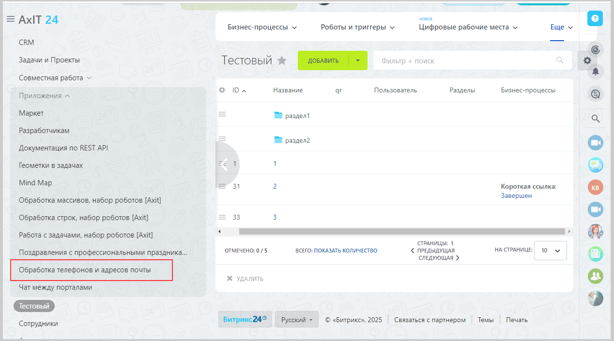
Task: Open Маркет in the left menu
Action: pyautogui.click(x=31, y=113)
